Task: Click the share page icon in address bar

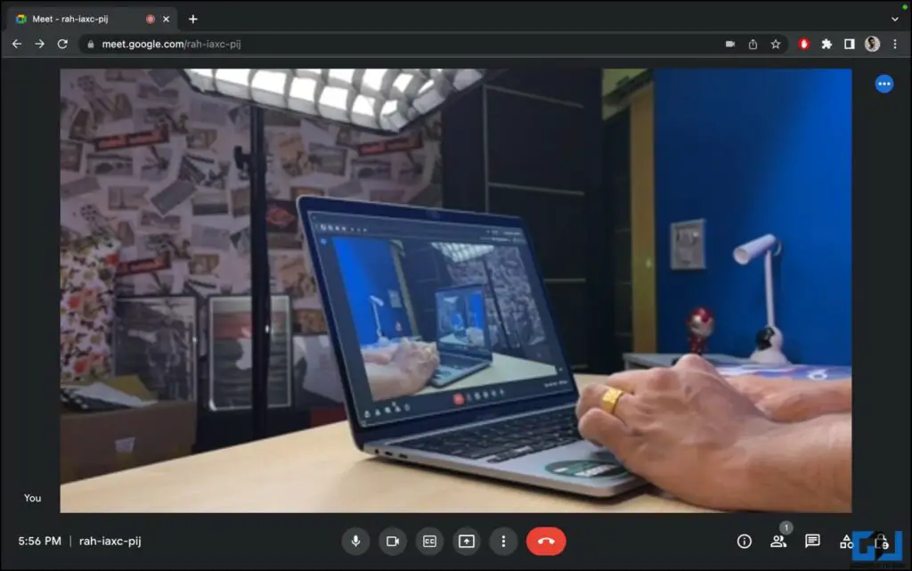Action: [x=753, y=44]
